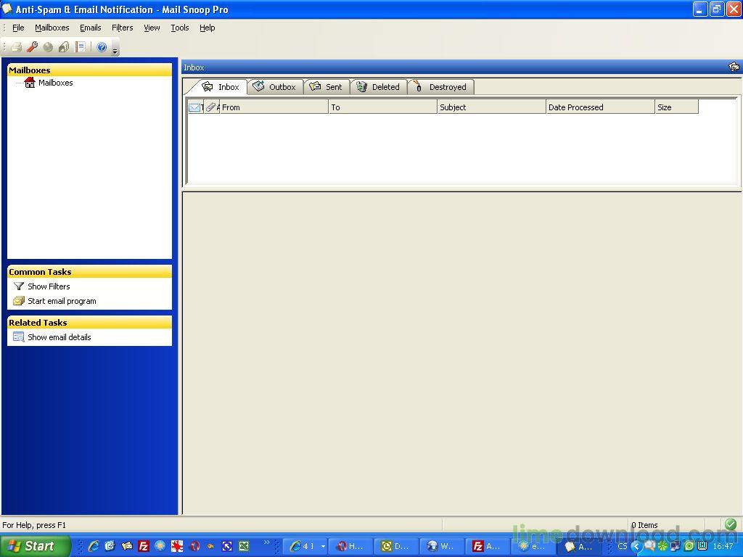This screenshot has width=743, height=557.
Task: Expand hidden system tray icons arrow
Action: click(637, 547)
